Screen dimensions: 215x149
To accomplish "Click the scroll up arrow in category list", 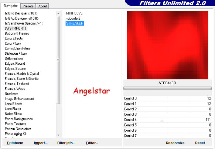I will click(58, 13).
